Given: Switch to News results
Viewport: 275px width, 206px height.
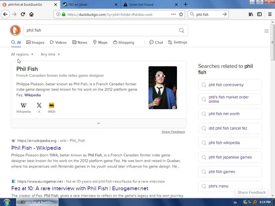Looking at the screenshot, I should (79, 42).
